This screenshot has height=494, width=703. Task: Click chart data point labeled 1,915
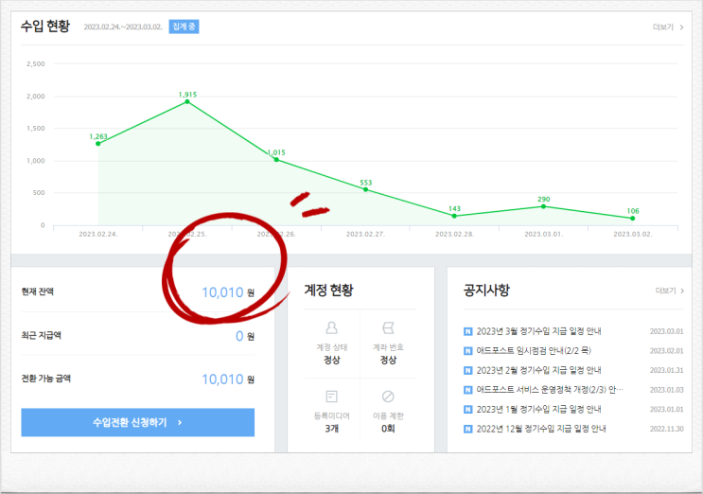(187, 102)
